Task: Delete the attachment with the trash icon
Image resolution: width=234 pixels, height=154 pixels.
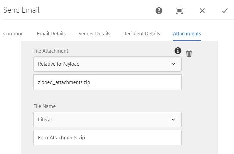Action: [x=189, y=53]
